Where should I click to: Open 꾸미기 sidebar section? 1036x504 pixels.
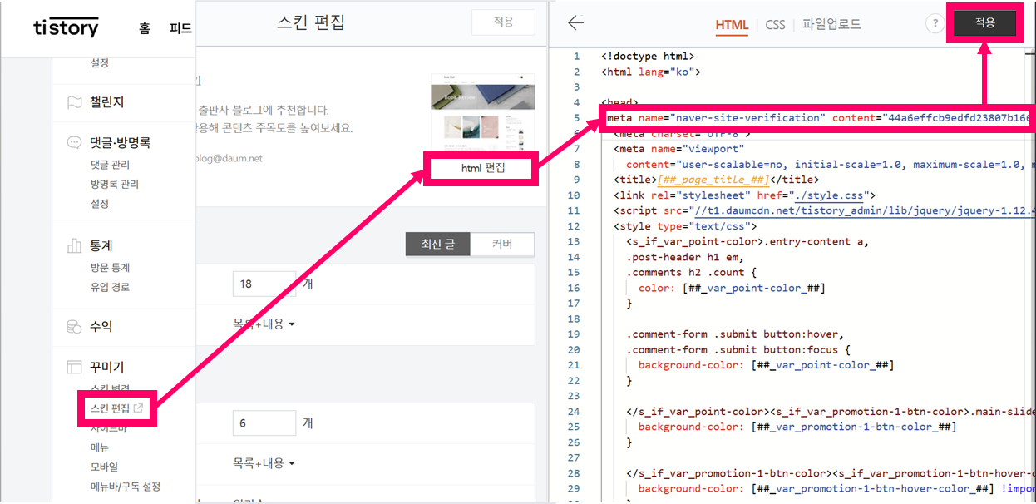pyautogui.click(x=106, y=367)
